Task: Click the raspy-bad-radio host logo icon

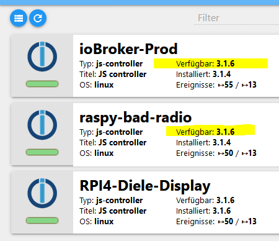Action: (42, 125)
